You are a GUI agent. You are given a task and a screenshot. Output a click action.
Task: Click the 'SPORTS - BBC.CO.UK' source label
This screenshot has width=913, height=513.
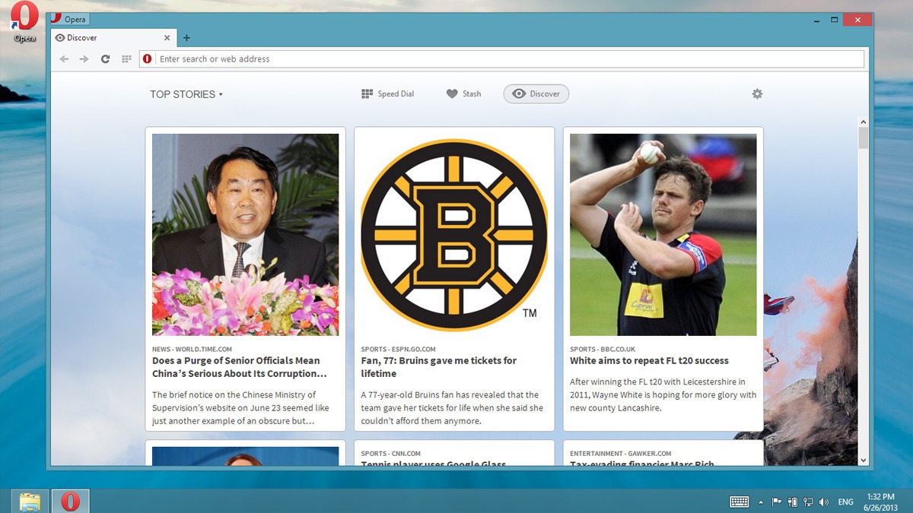pyautogui.click(x=603, y=350)
